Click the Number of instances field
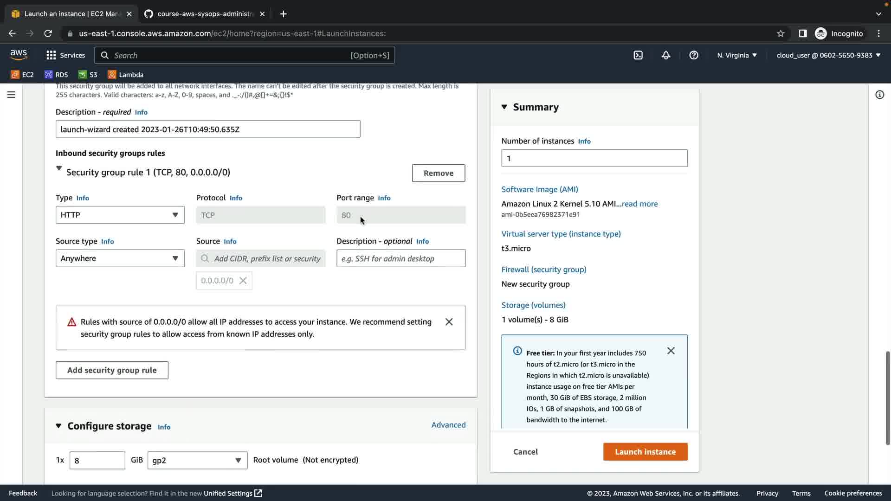Viewport: 891px width, 501px height. [594, 158]
